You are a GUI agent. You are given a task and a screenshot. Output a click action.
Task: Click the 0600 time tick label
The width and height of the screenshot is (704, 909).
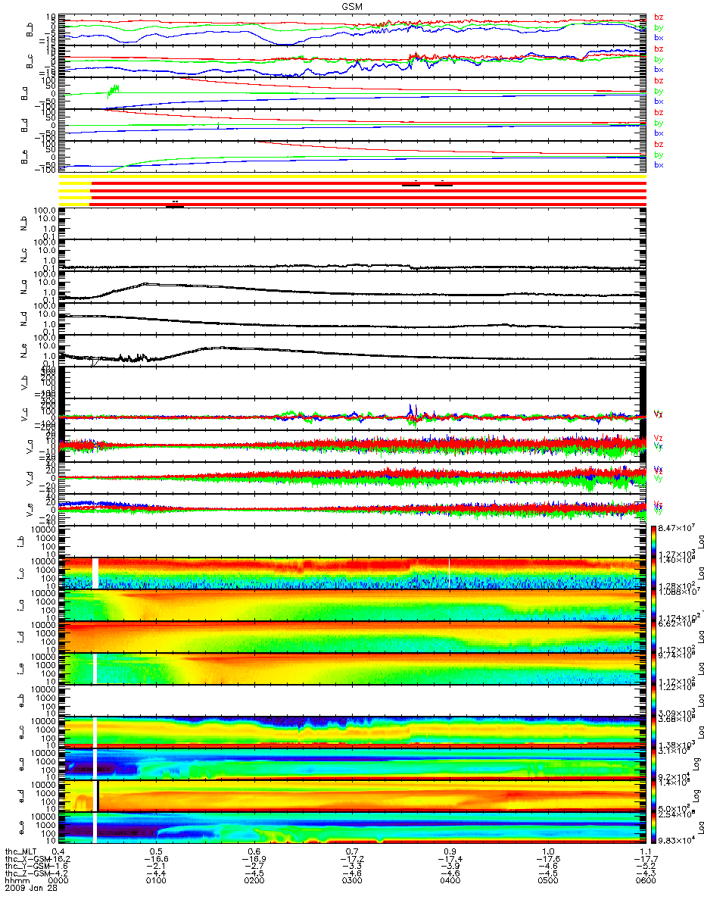click(x=646, y=882)
